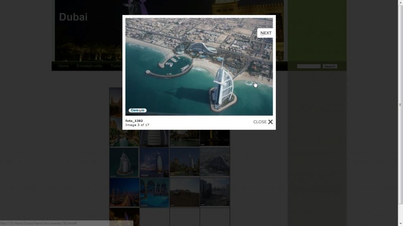403x226 pixels.
Task: Open the night city highway thumbnail
Action: (124, 192)
